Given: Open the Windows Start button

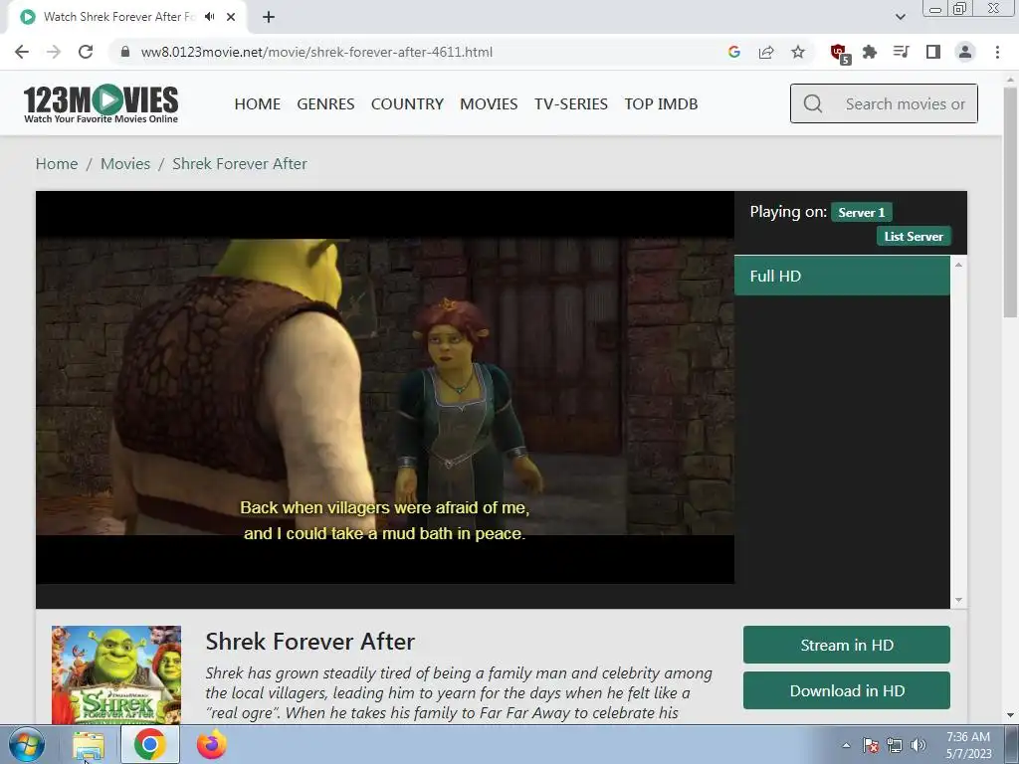Looking at the screenshot, I should (x=26, y=744).
